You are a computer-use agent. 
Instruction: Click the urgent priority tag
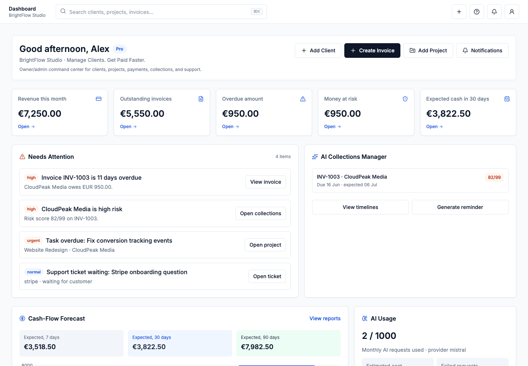point(33,240)
